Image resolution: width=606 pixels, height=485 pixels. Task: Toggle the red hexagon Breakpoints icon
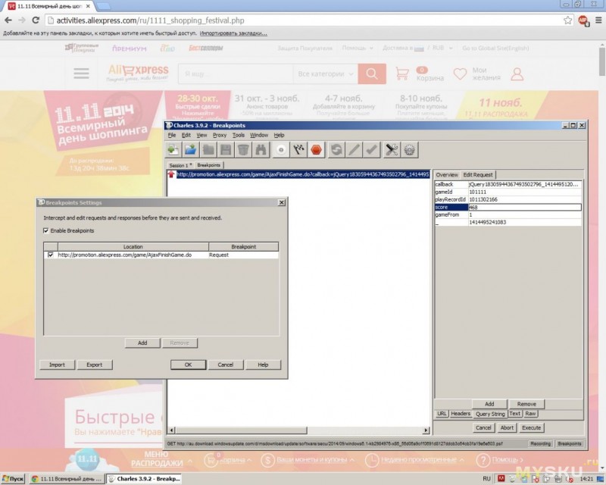[316, 150]
